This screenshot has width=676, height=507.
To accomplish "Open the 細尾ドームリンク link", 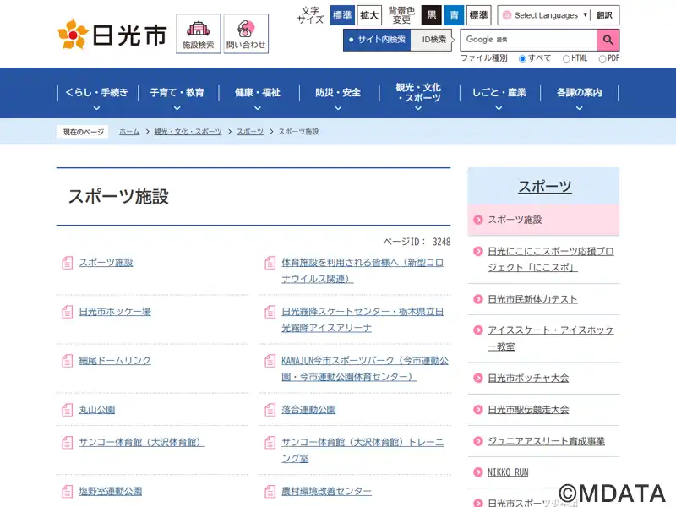I will pos(115,361).
